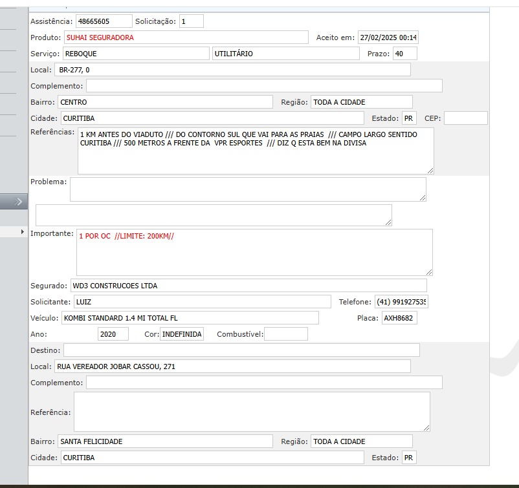Select the Assistência number field
The image size is (519, 488).
click(x=104, y=21)
